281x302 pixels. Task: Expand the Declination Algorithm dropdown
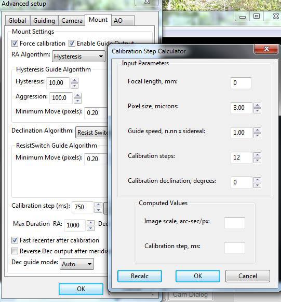point(92,132)
